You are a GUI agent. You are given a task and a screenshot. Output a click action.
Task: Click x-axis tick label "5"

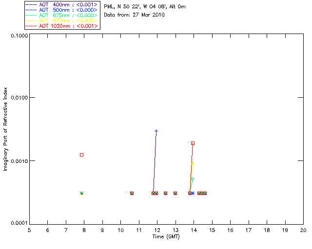[x=29, y=230]
